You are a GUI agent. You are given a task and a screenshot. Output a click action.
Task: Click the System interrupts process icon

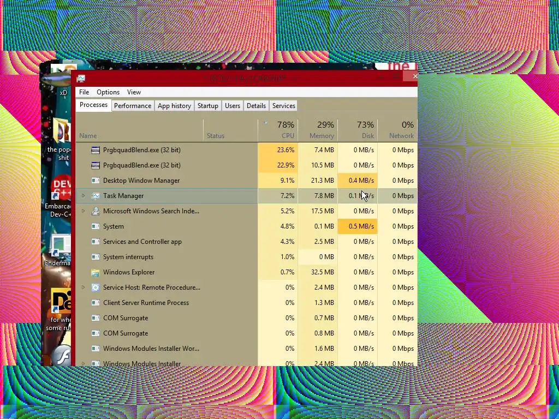[x=95, y=257]
